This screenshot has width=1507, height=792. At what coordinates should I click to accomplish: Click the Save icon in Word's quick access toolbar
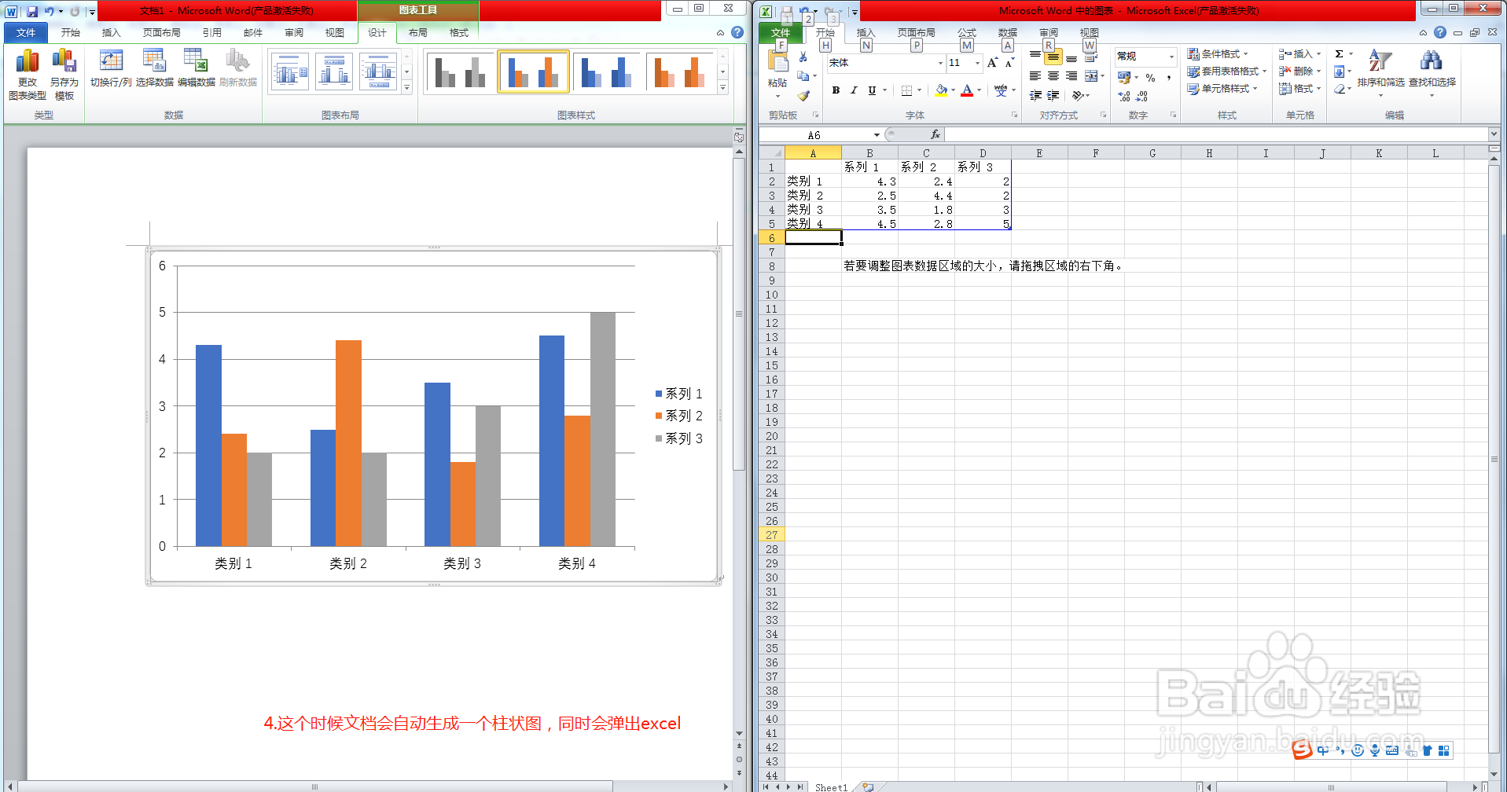[x=32, y=12]
